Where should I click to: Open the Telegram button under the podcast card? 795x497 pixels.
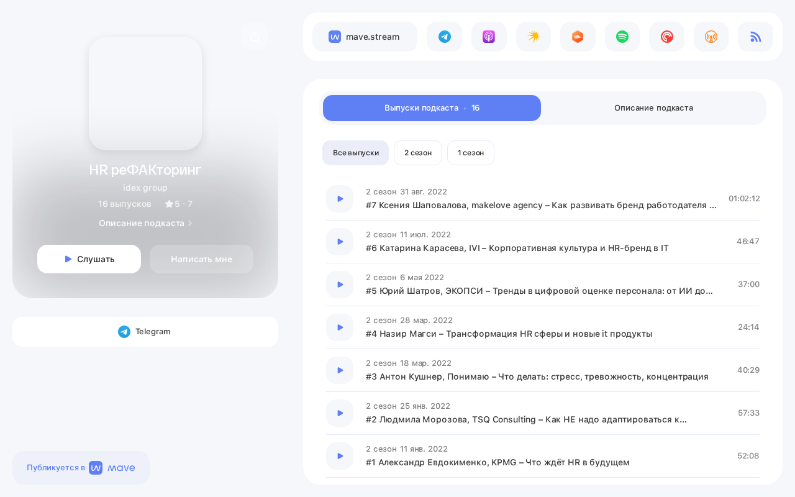(x=145, y=332)
